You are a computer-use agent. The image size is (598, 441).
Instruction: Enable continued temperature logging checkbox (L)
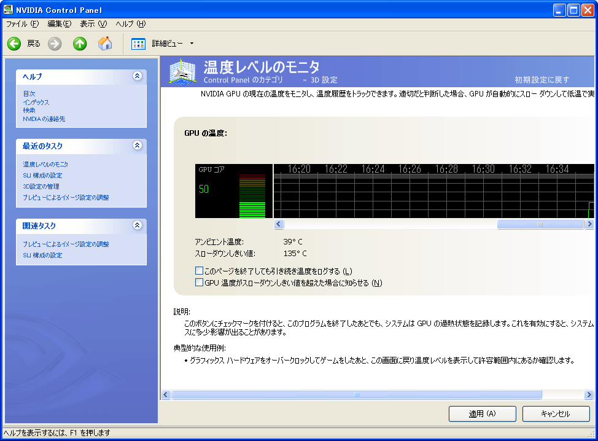pyautogui.click(x=199, y=271)
